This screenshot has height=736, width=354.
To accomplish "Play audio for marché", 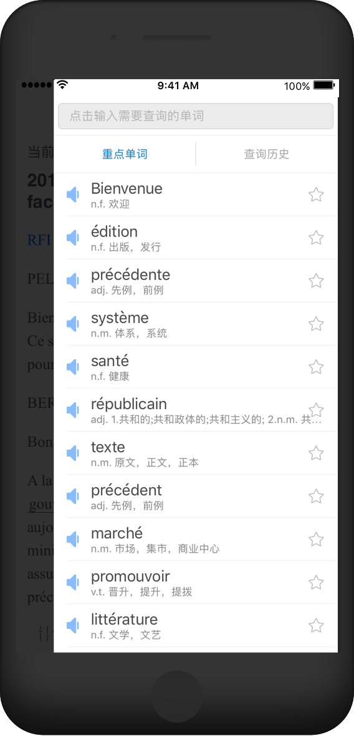I will coord(73,540).
